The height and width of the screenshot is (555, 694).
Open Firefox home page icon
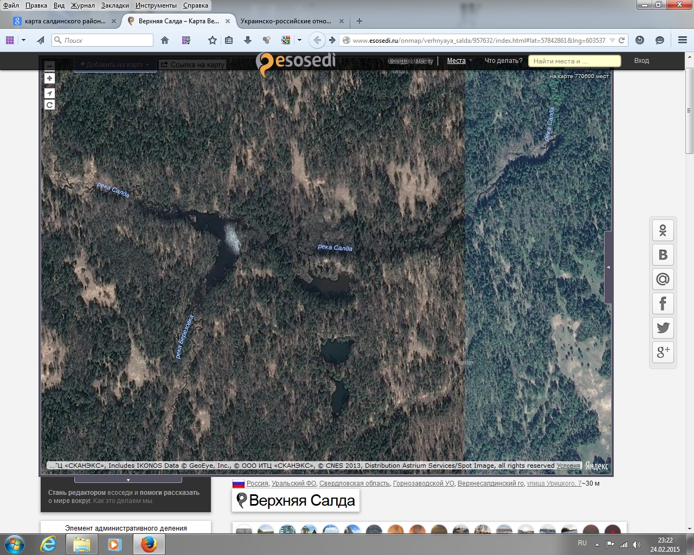coord(165,40)
